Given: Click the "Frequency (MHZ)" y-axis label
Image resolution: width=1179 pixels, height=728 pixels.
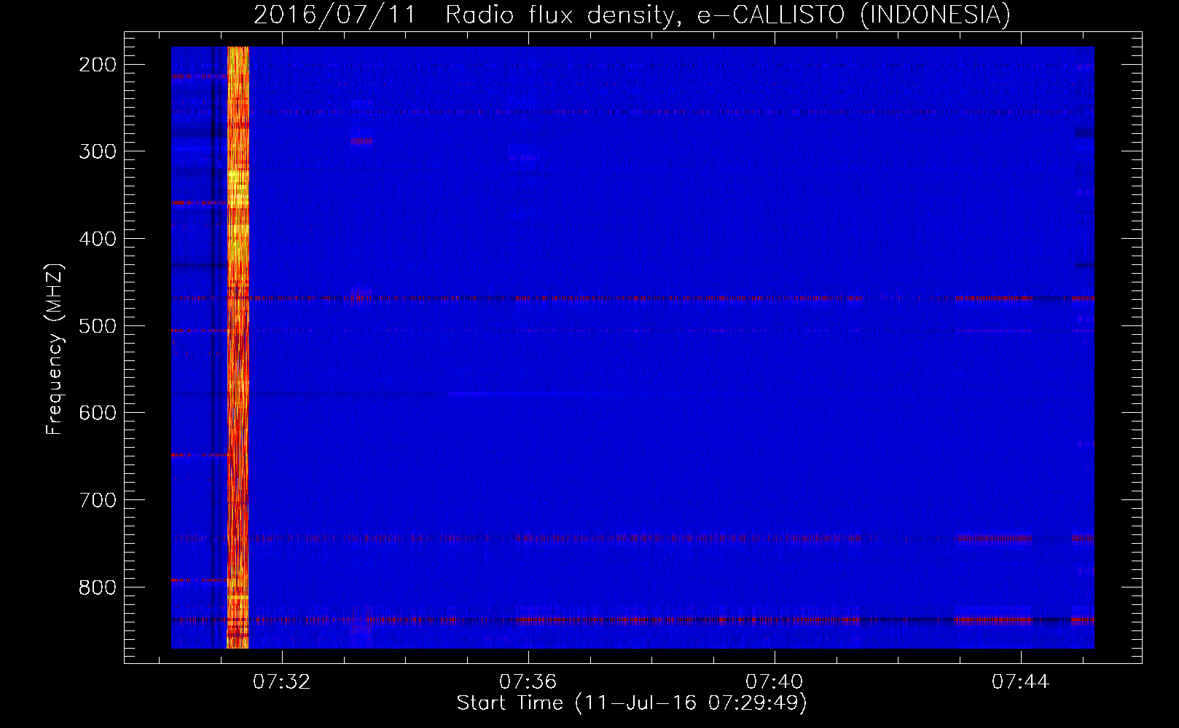Looking at the screenshot, I should [55, 349].
